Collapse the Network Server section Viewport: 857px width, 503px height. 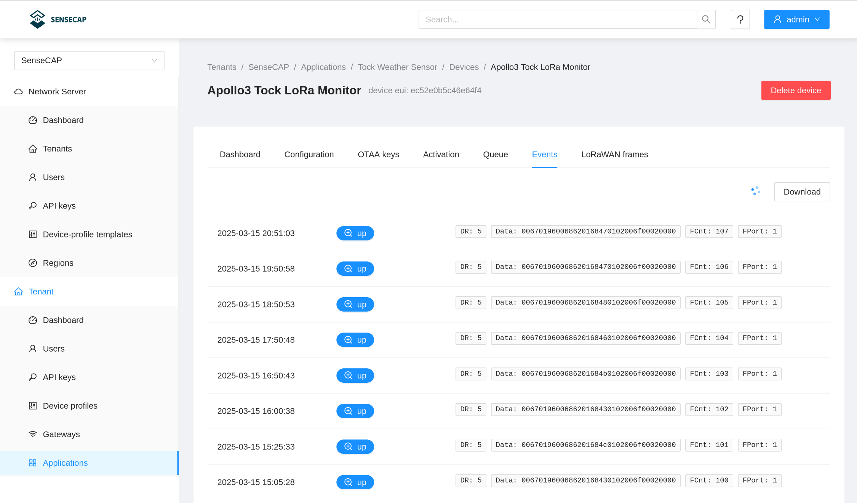89,92
